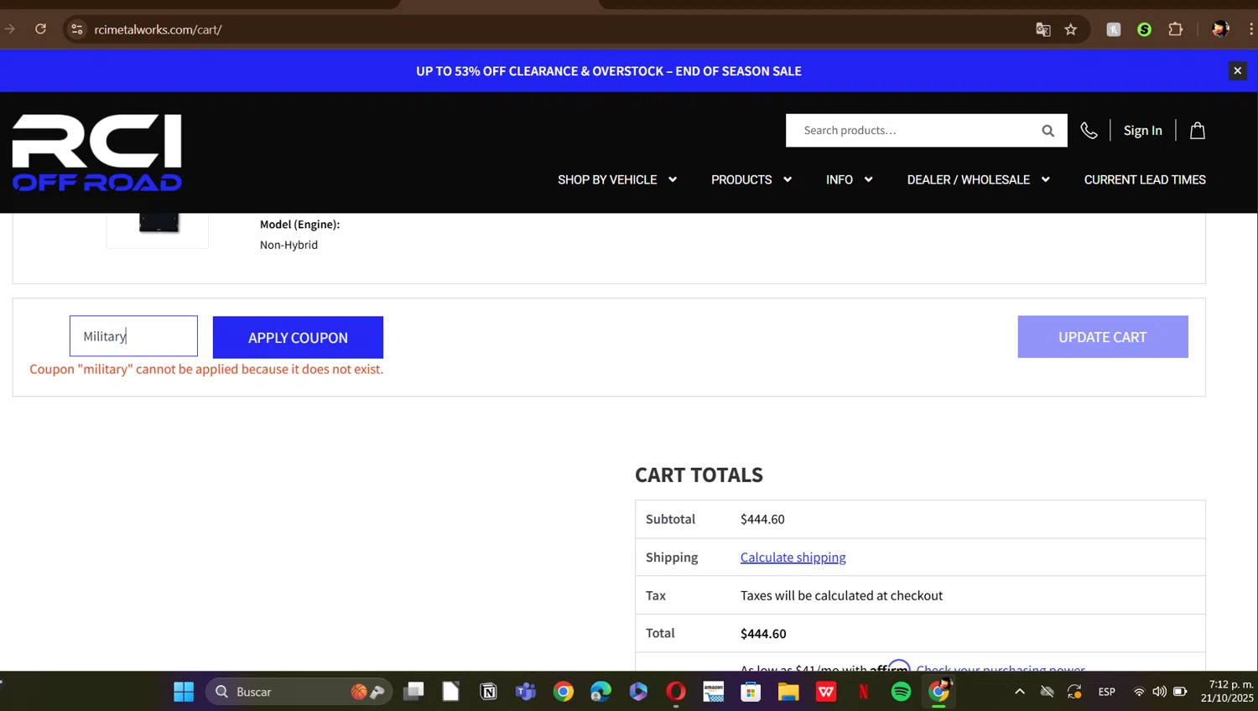1258x711 pixels.
Task: Click the Sign In link
Action: (x=1142, y=130)
